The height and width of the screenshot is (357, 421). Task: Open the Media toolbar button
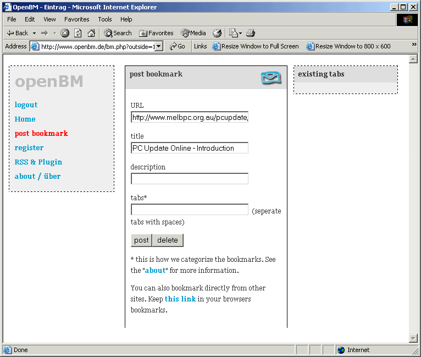point(193,33)
